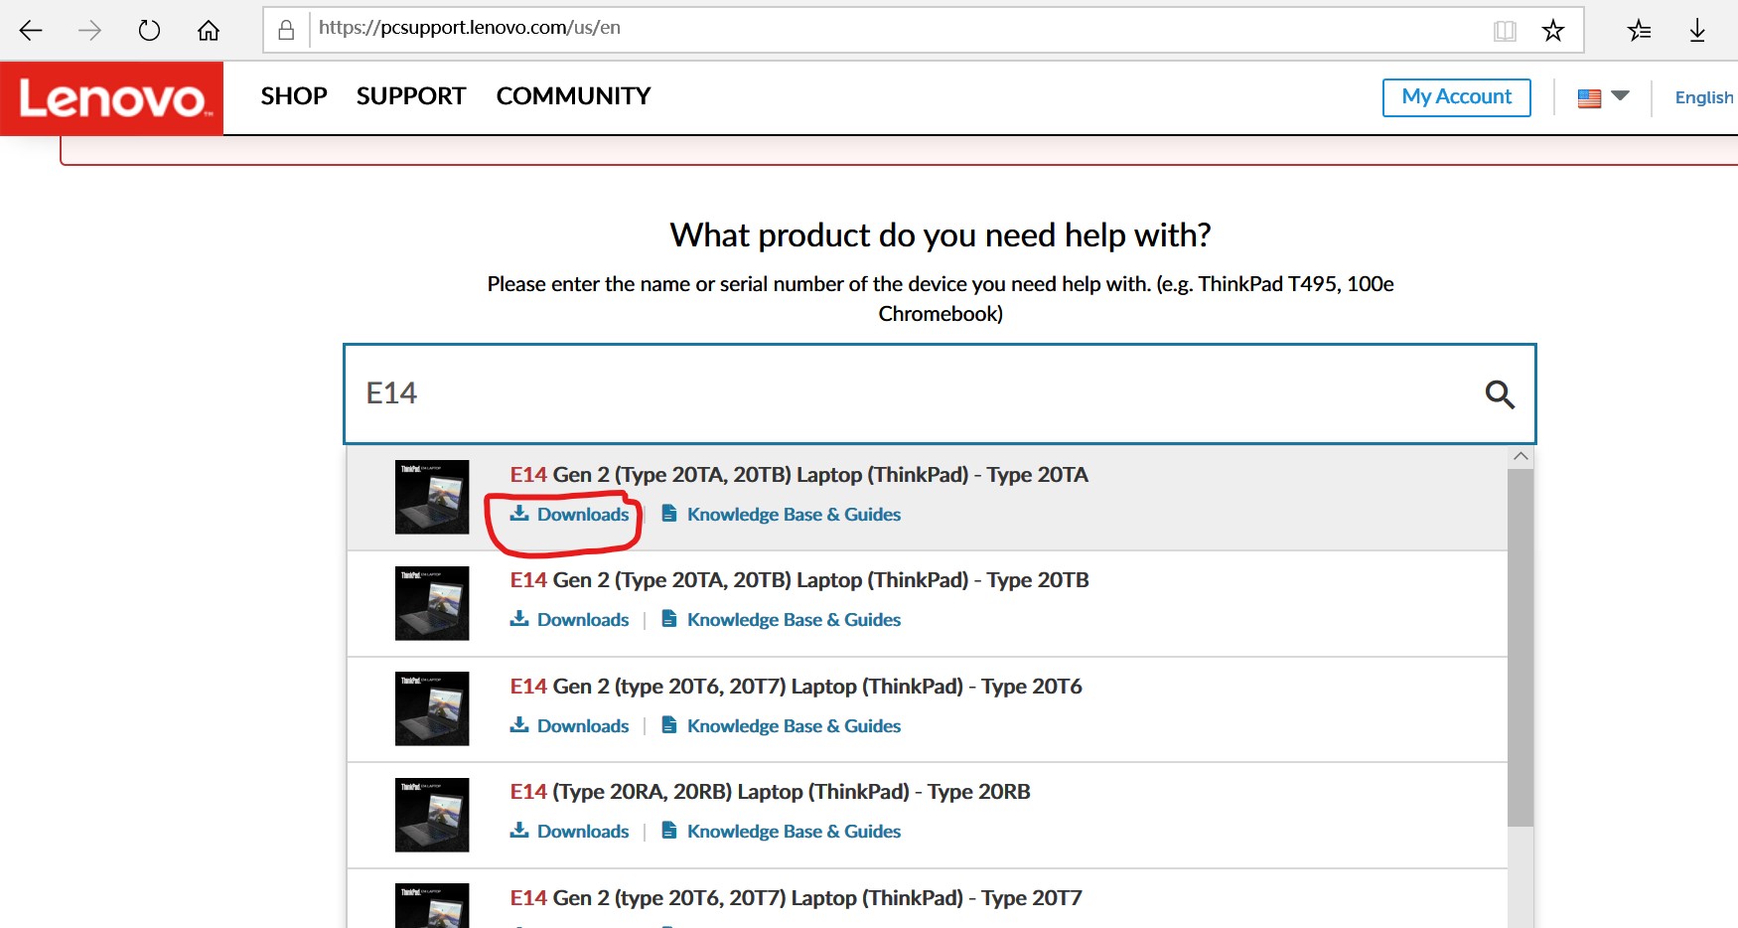Click the results list scrollbar thumb
Screen dimensions: 1738x928
click(1521, 648)
